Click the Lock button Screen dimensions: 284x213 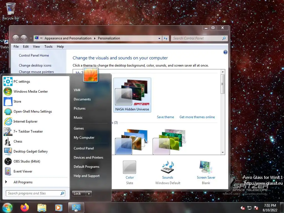(x=79, y=194)
